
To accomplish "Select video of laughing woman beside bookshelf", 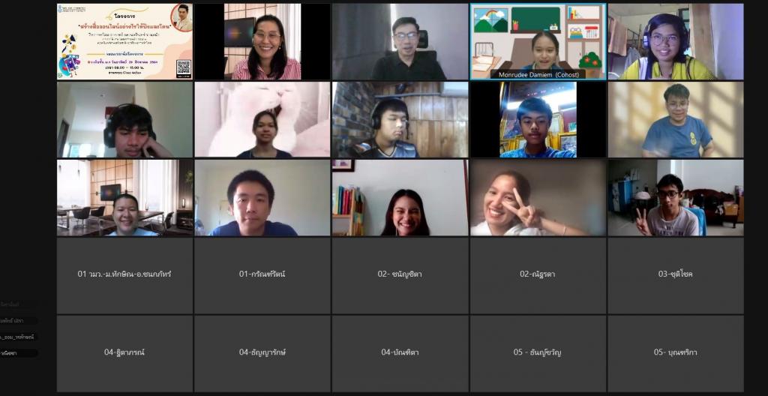I will click(x=400, y=197).
